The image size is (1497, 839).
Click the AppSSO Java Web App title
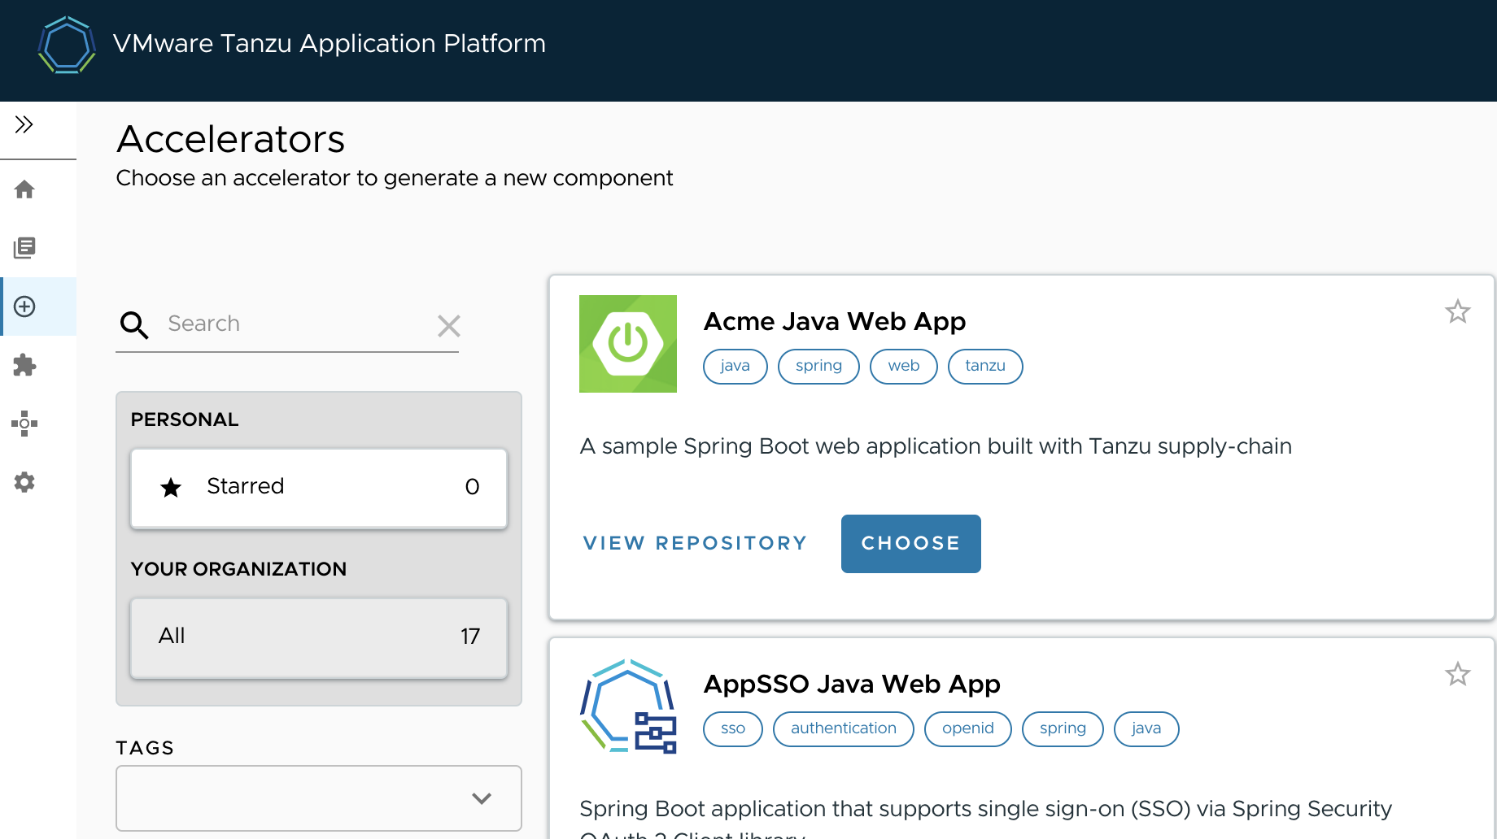[852, 685]
